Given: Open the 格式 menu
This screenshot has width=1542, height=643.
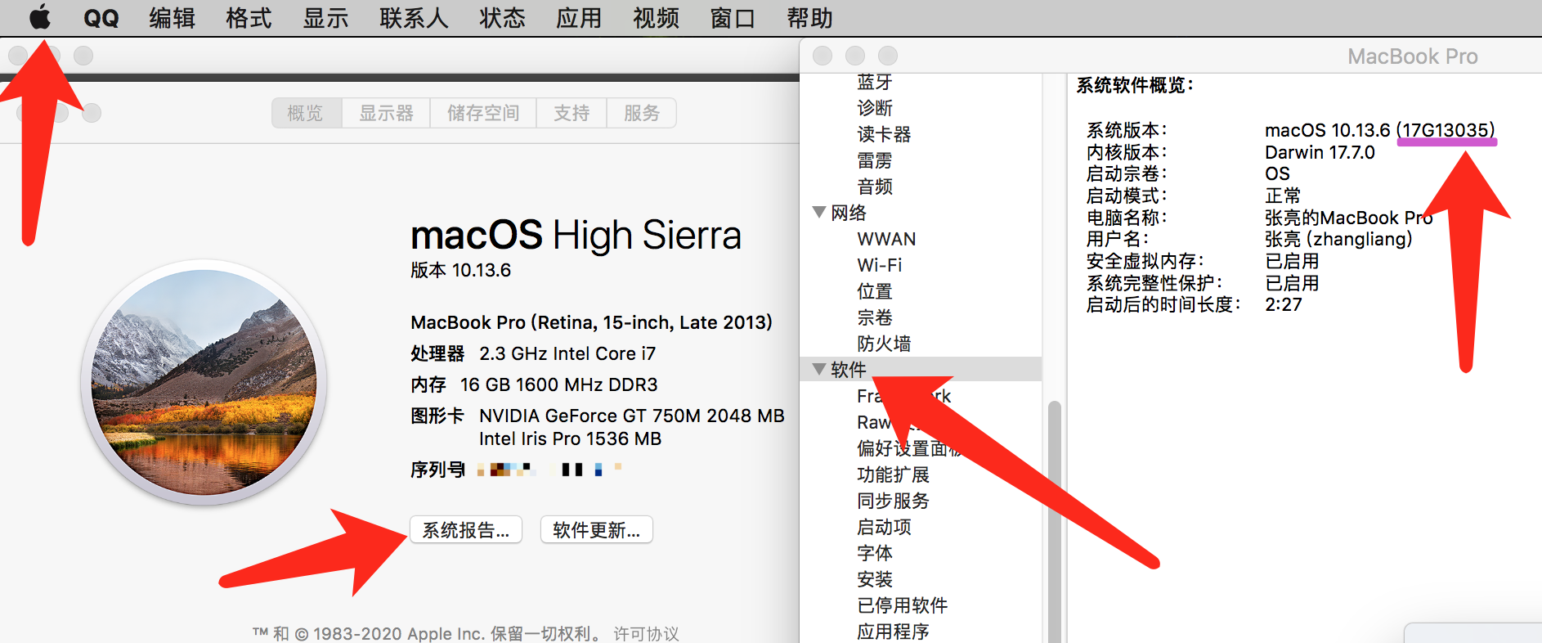Looking at the screenshot, I should [x=249, y=18].
